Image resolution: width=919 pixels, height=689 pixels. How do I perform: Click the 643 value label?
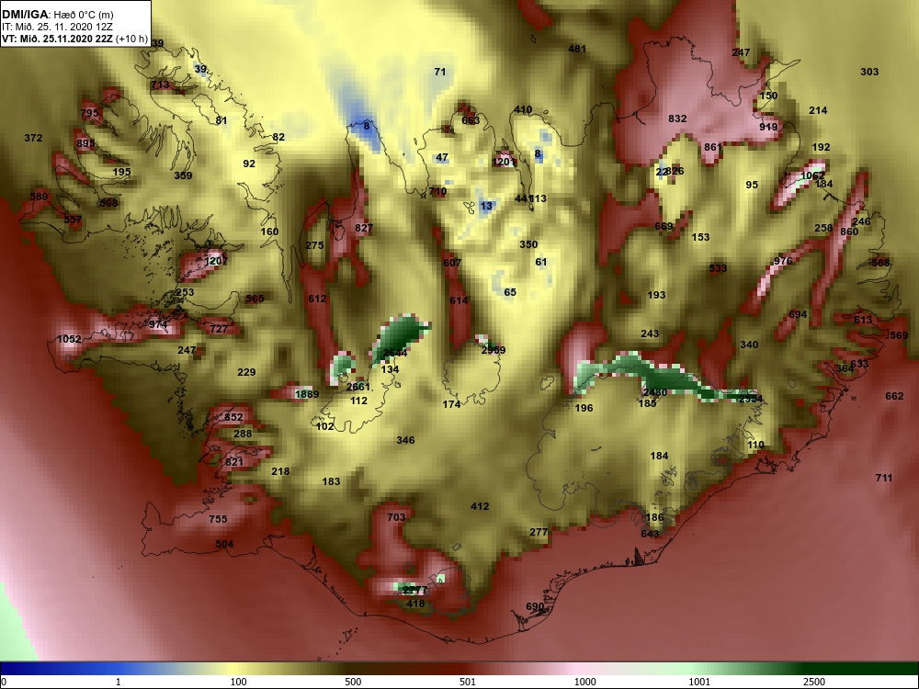[x=650, y=533]
